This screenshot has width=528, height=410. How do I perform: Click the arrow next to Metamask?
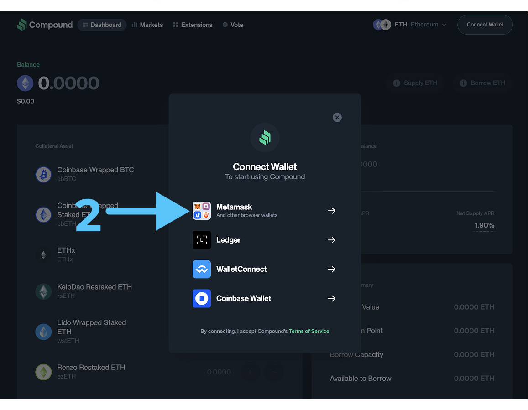pyautogui.click(x=331, y=211)
